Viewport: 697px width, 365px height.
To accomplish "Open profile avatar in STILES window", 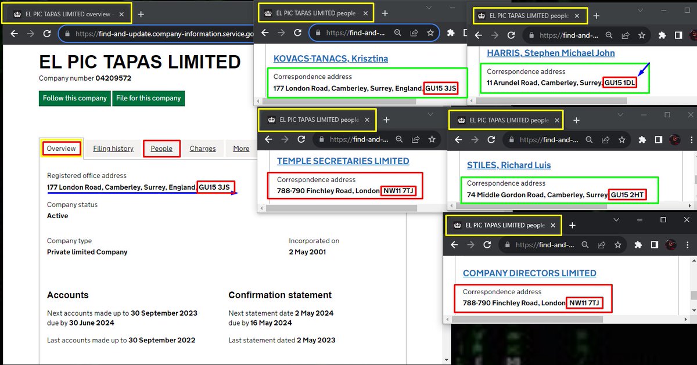I will tap(675, 140).
